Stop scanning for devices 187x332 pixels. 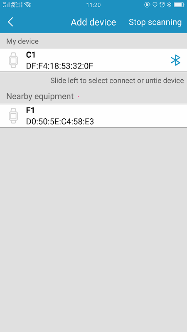coord(155,22)
